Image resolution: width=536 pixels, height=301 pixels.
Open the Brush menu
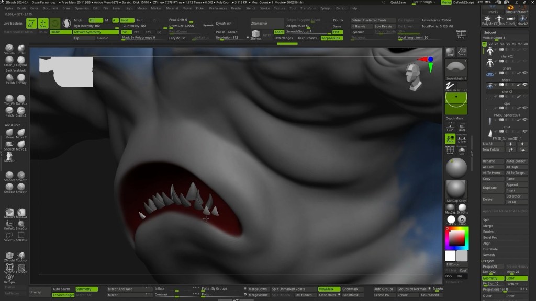pyautogui.click(x=21, y=8)
